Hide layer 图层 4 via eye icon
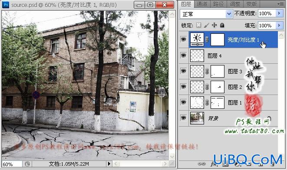287x170 pixels. pyautogui.click(x=184, y=56)
